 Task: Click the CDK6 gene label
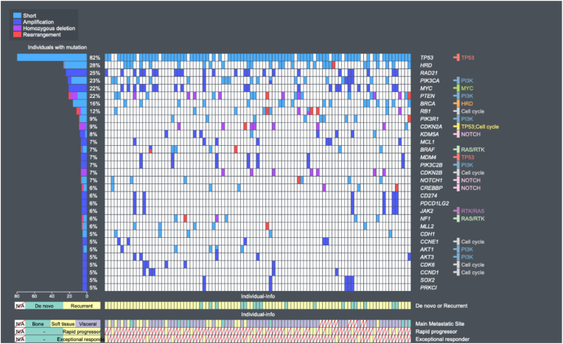[427, 265]
